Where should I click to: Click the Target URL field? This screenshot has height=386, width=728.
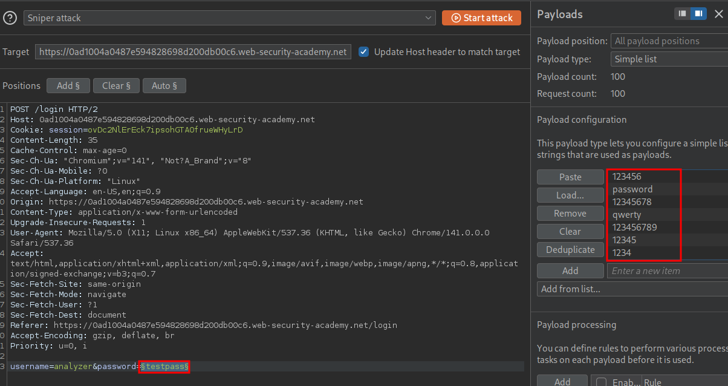click(x=193, y=52)
